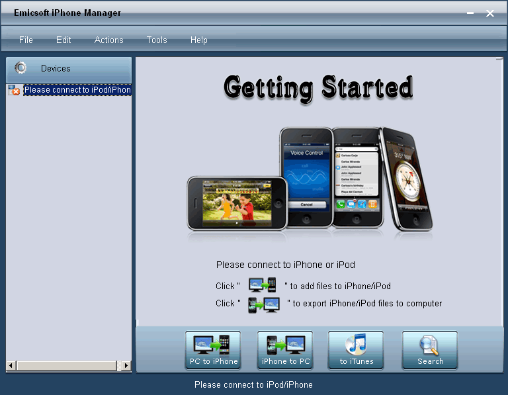508x395 pixels.
Task: Click the iPhone to PC button
Action: tap(285, 350)
